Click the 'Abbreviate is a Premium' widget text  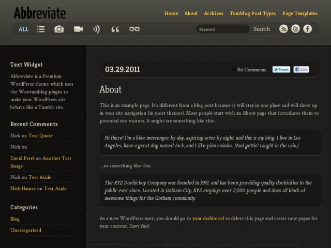[x=42, y=92]
